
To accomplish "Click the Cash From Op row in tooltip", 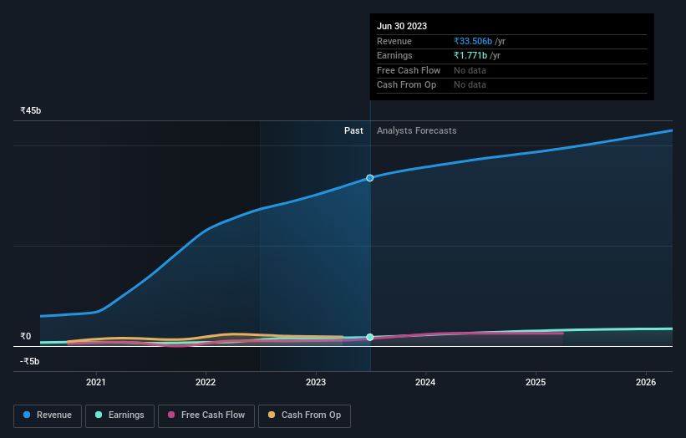I will pos(512,85).
